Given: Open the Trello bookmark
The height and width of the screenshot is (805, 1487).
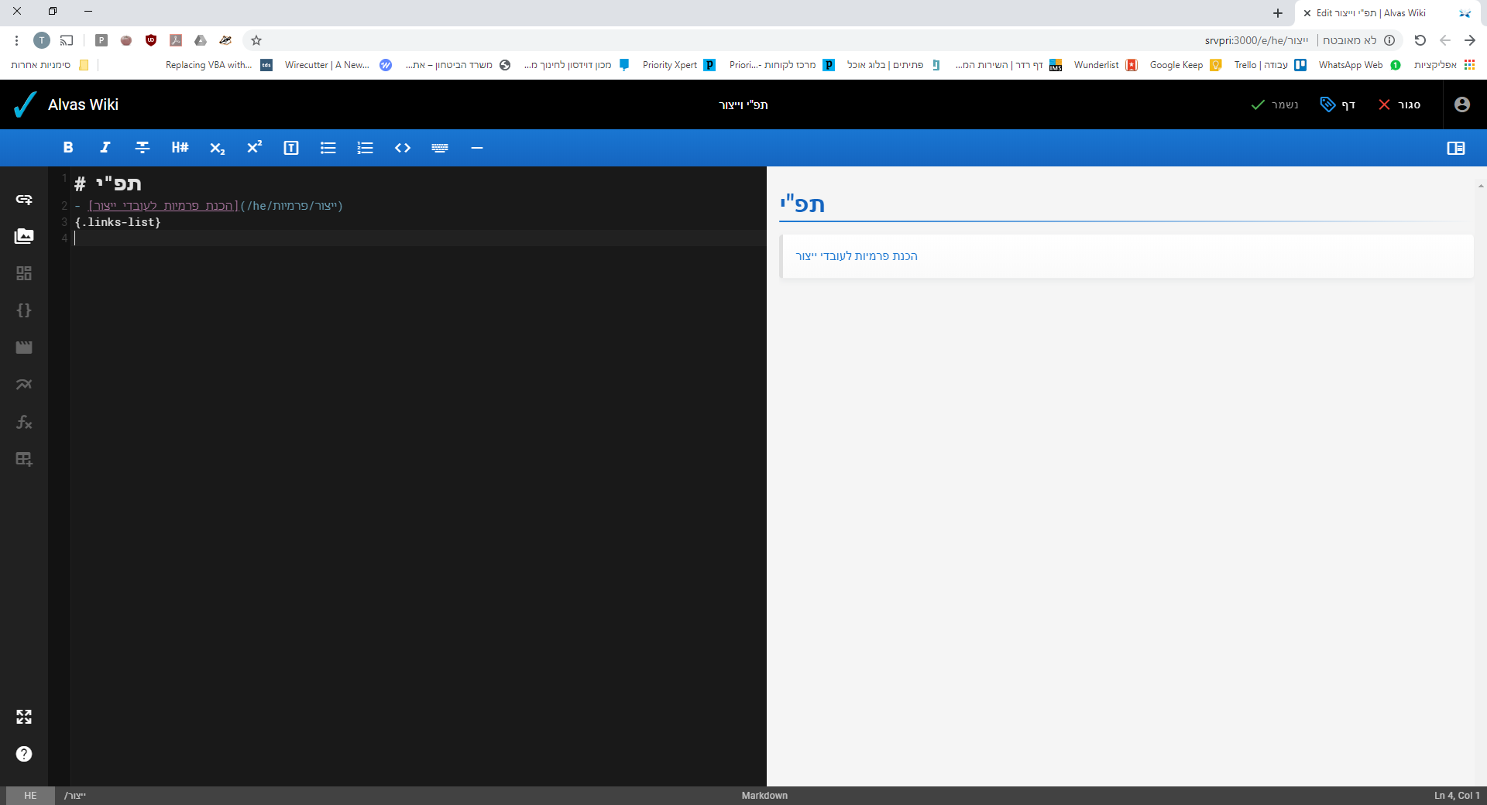Looking at the screenshot, I should pyautogui.click(x=1270, y=65).
